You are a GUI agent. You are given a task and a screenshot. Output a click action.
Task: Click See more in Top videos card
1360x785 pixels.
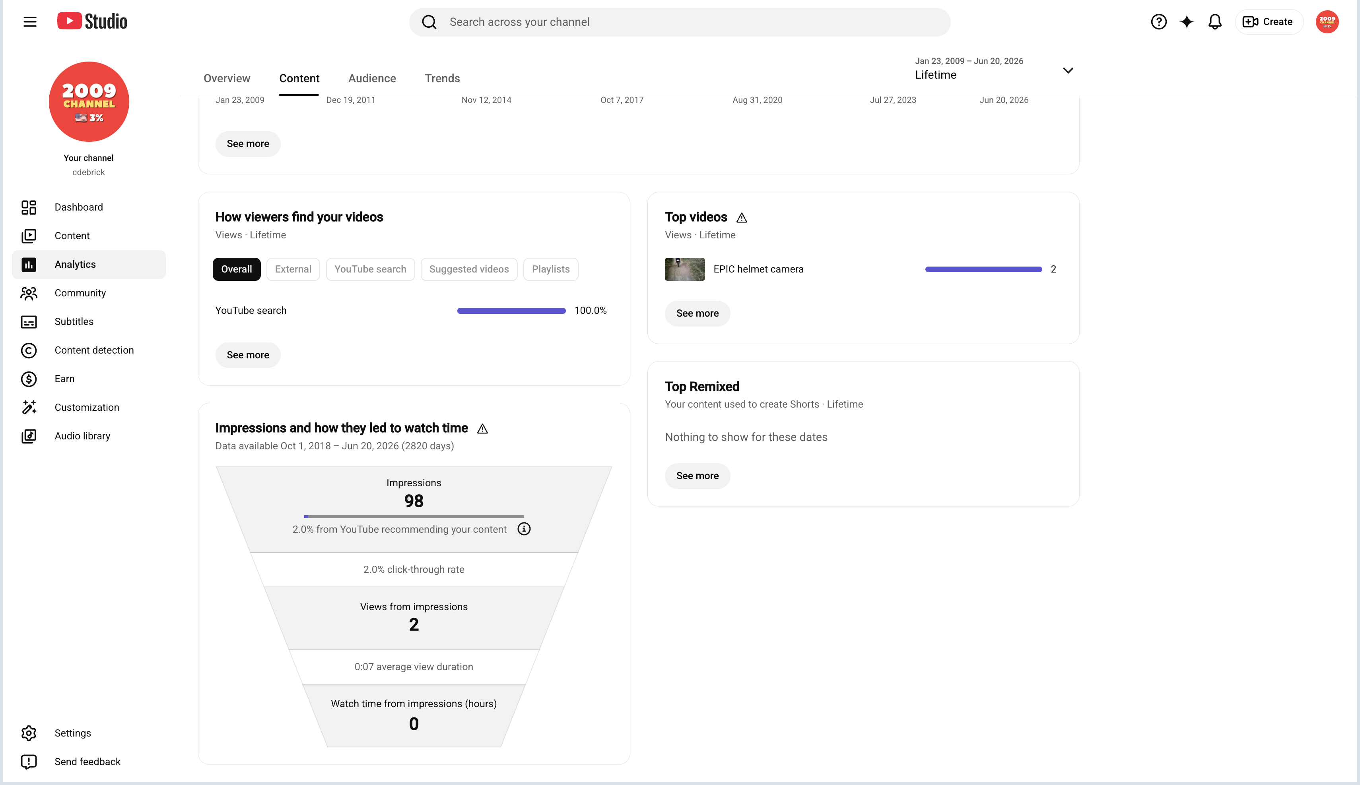(697, 313)
